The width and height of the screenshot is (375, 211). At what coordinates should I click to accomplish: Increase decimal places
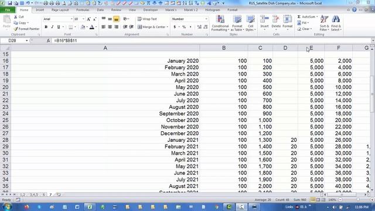(199, 27)
